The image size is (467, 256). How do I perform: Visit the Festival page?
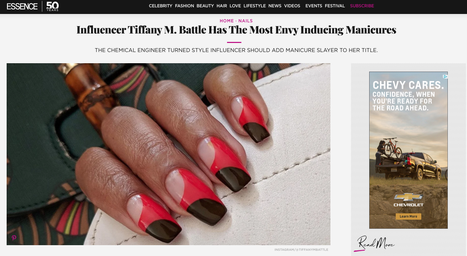point(335,6)
